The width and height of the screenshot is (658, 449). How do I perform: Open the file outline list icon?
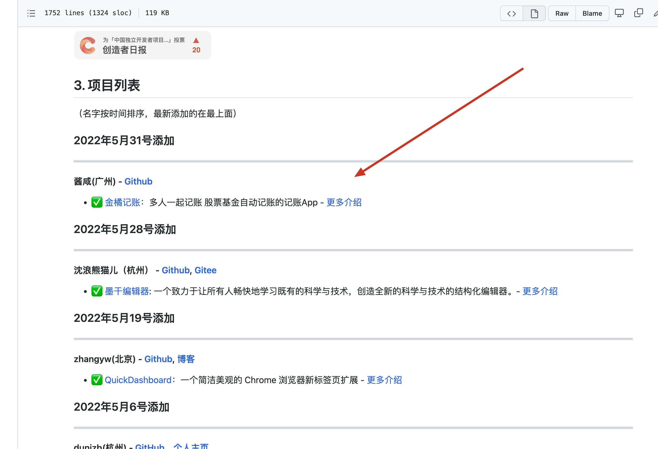point(31,13)
